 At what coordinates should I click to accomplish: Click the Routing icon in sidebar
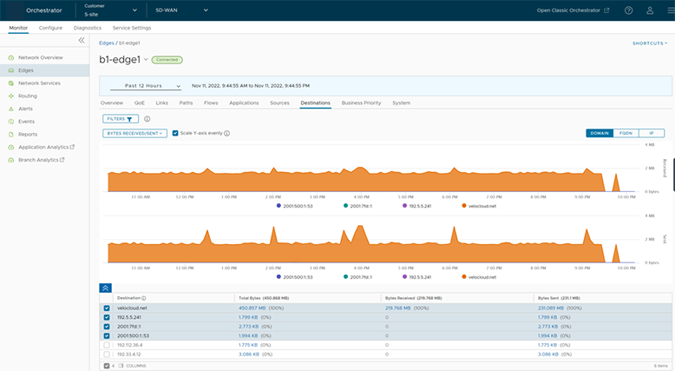click(x=10, y=96)
